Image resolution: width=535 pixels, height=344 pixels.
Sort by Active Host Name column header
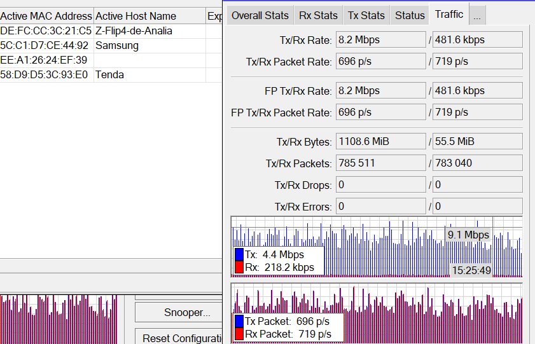pyautogui.click(x=149, y=16)
